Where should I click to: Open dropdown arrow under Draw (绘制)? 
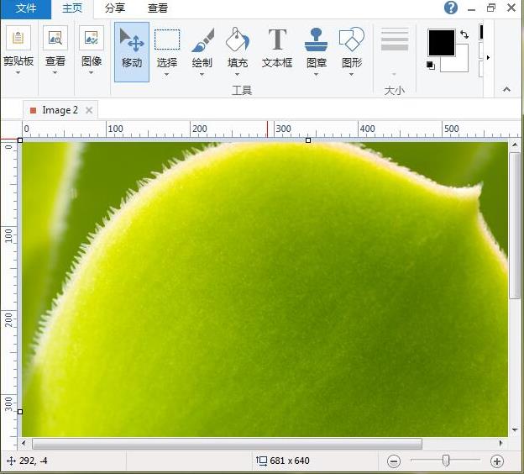(x=202, y=74)
